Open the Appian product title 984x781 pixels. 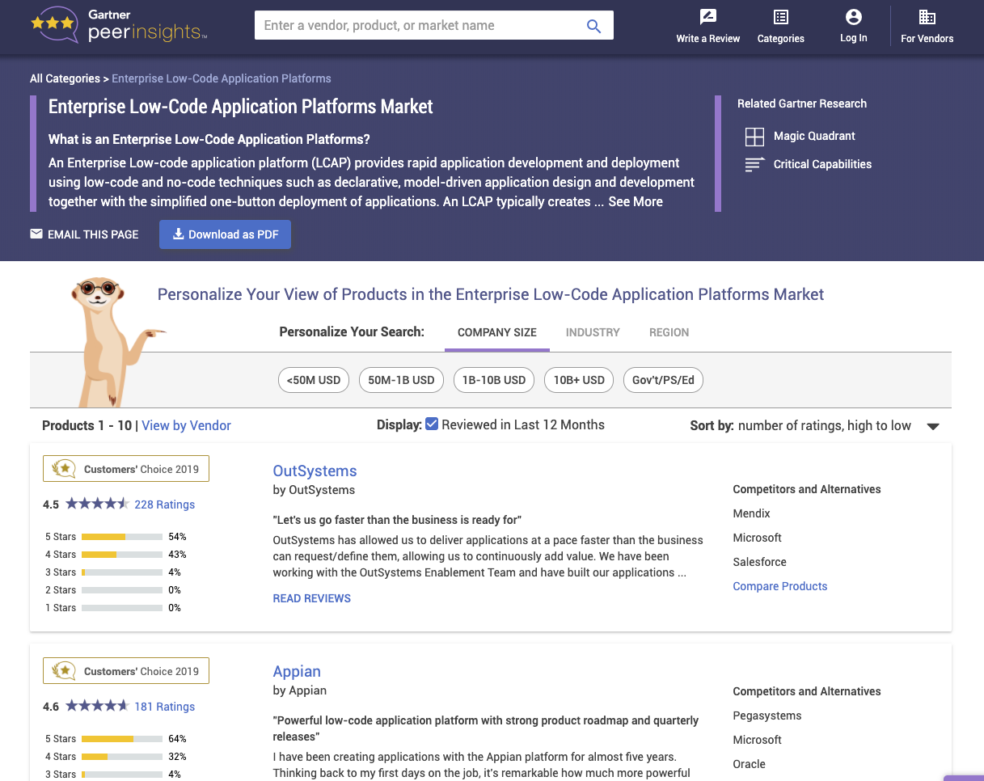tap(297, 672)
